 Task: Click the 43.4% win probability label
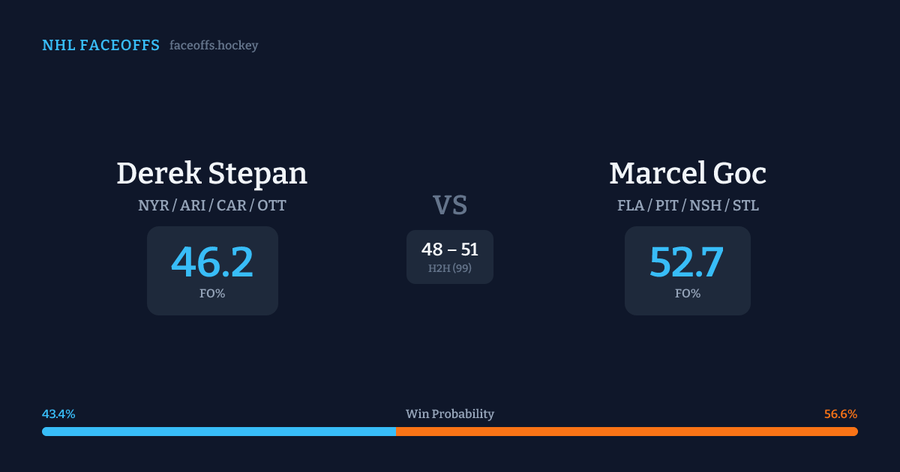tap(58, 414)
